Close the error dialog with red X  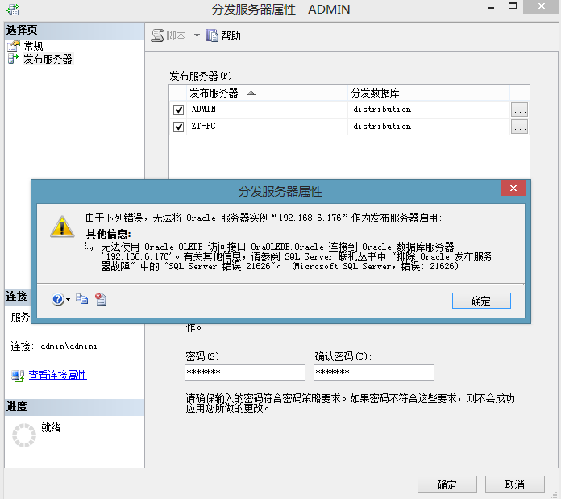point(513,188)
